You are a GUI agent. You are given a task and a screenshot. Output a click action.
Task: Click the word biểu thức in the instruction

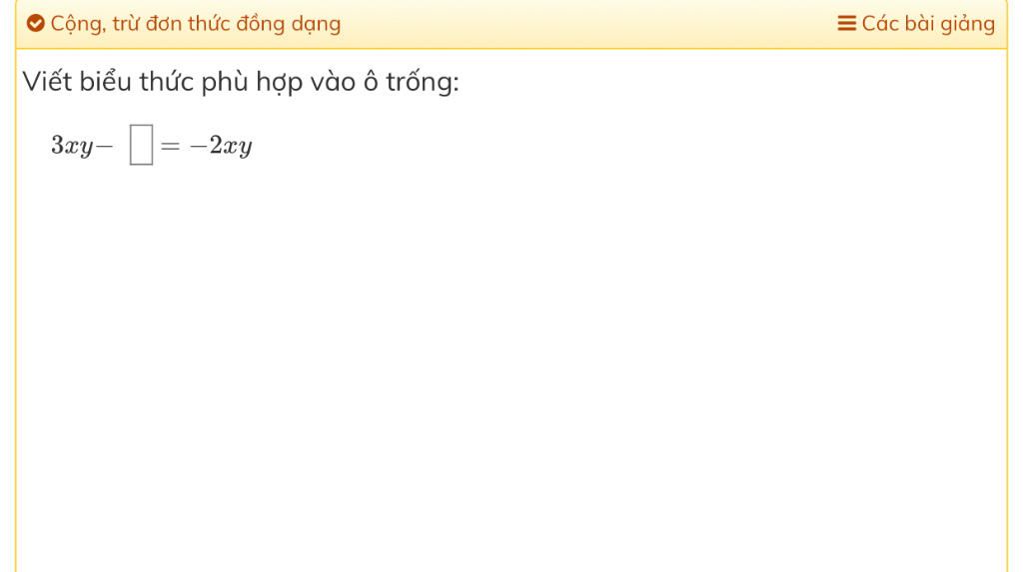137,82
